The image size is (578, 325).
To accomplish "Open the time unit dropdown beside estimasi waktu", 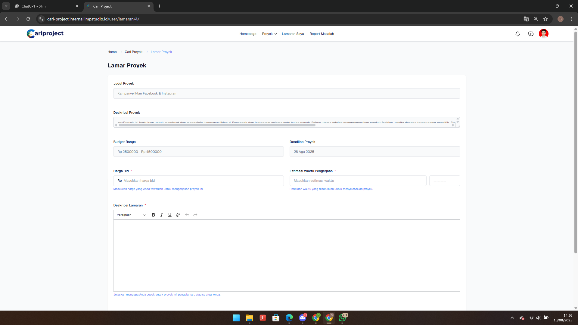I will coord(444,181).
